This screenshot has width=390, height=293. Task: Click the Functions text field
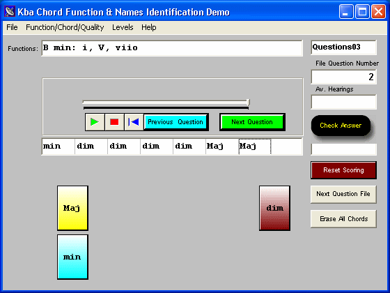pos(172,48)
